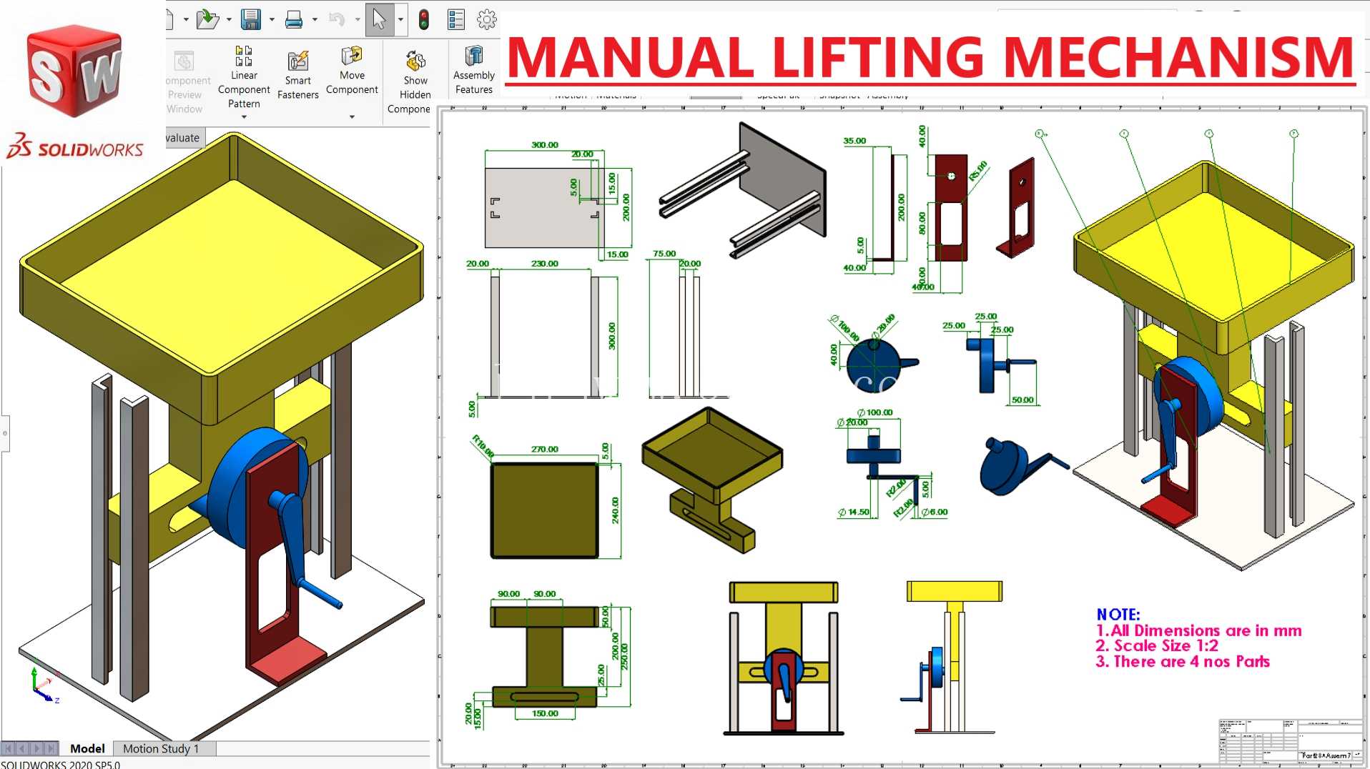Click the 'Scale Size 1:2' note
Viewport: 1370px width, 769px height.
point(1157,646)
